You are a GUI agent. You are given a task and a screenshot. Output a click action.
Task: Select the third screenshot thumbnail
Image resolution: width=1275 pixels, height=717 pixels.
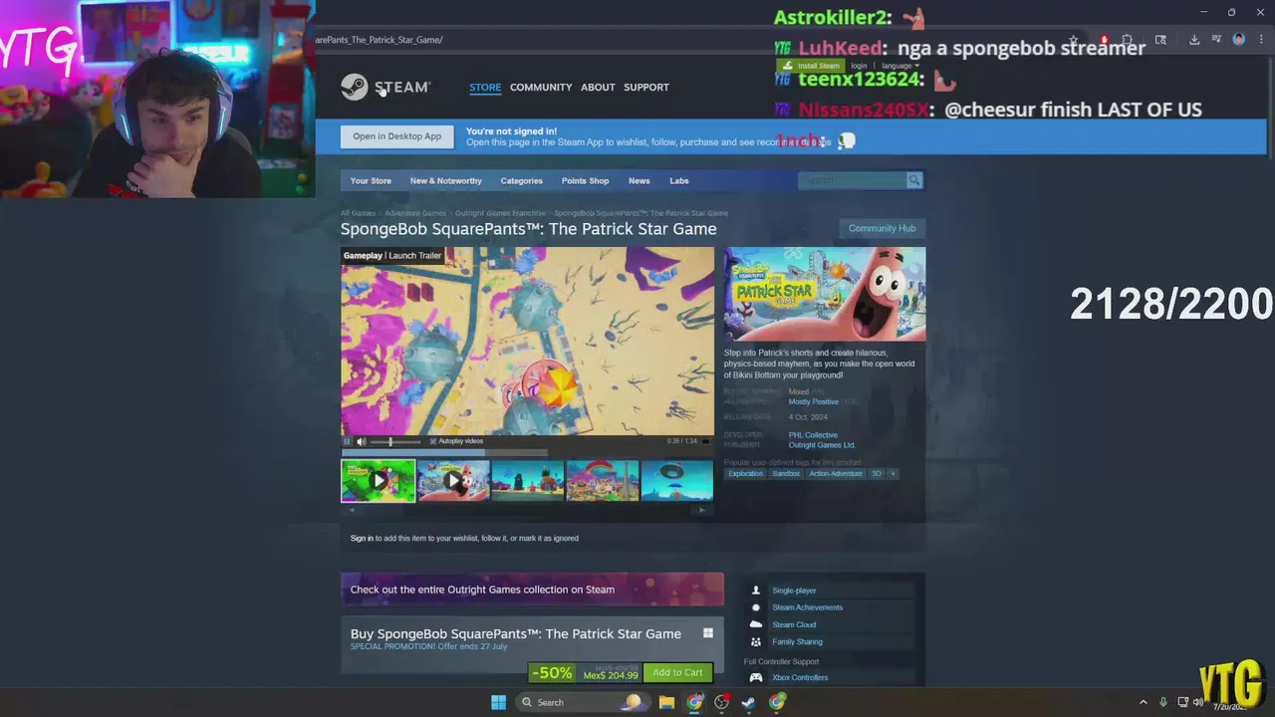pyautogui.click(x=528, y=481)
